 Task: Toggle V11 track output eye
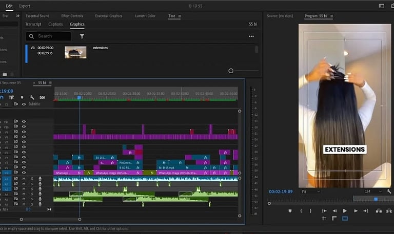(24, 121)
